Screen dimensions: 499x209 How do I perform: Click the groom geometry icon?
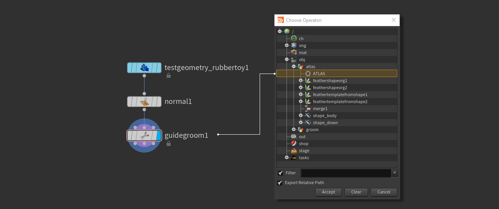[301, 130]
